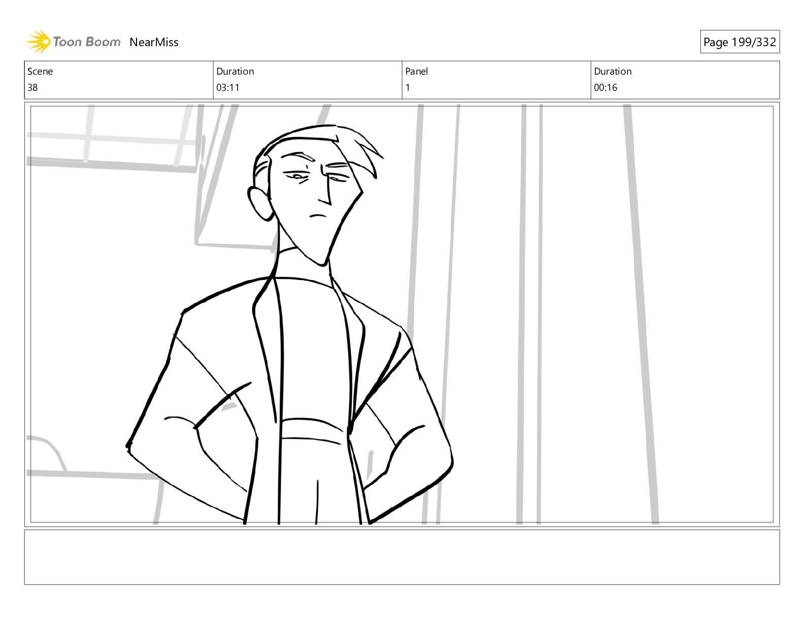Select the Panel label
The image size is (804, 621).
tap(417, 72)
